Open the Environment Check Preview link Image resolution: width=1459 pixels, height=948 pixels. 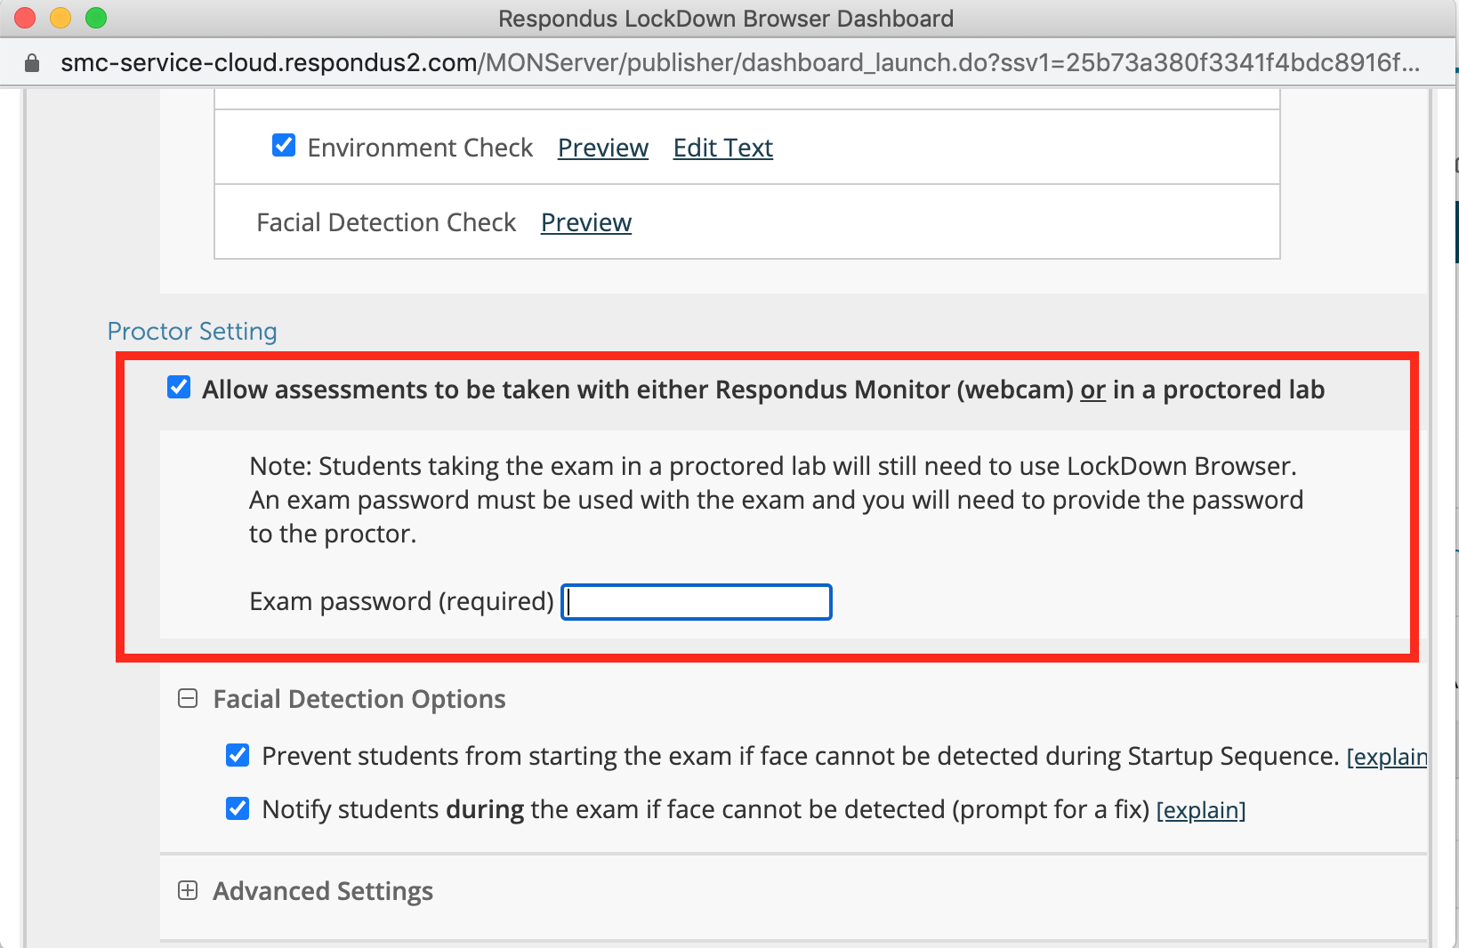(602, 148)
